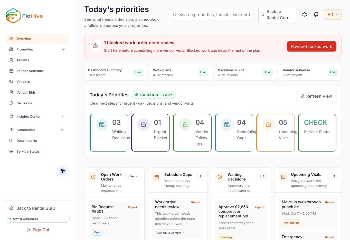Screen dimensions: 350x240
Task: Click the Schedule Gaps calendar icon
Action: pyautogui.click(x=157, y=177)
